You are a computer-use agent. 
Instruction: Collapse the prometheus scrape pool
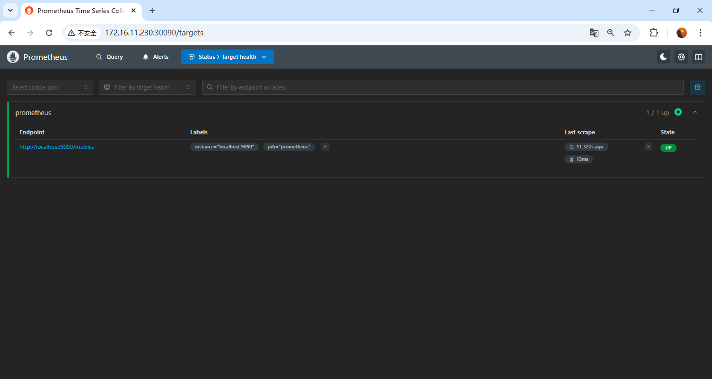point(694,112)
